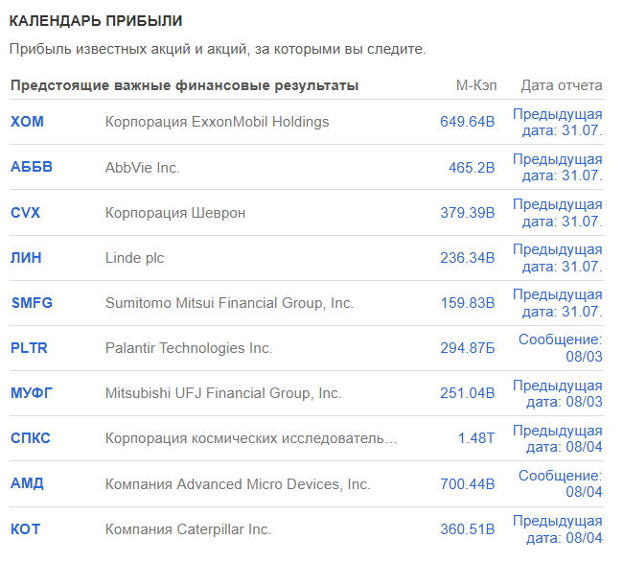Click market cap value 465.2В
The width and height of the screenshot is (623, 562).
[x=472, y=168]
